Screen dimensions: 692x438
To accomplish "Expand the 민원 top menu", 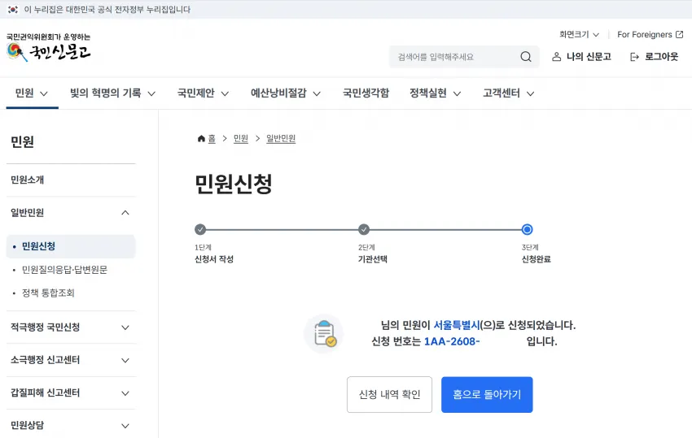I will [x=32, y=93].
